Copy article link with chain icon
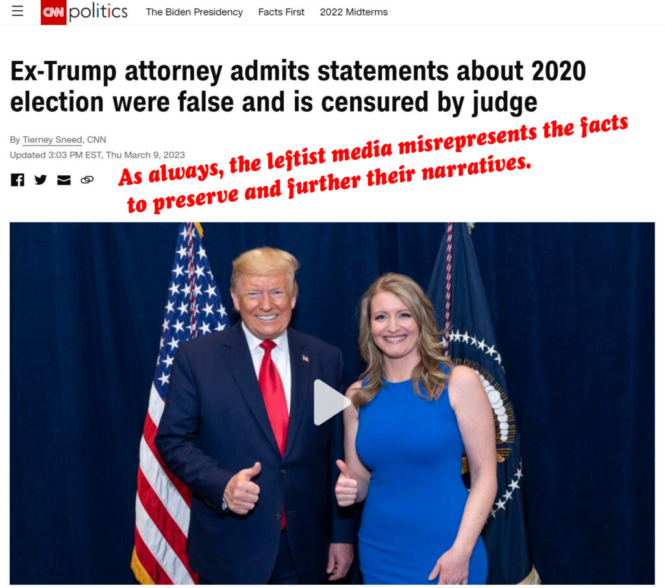 87,180
